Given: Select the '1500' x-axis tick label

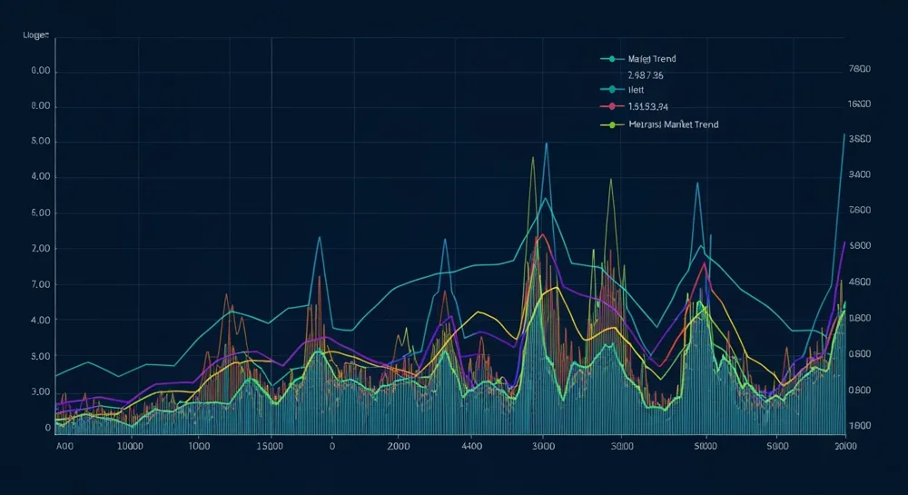Looking at the screenshot, I should pos(270,447).
